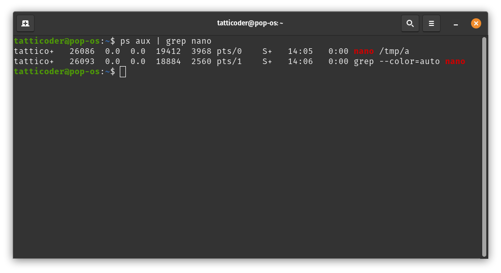The height and width of the screenshot is (273, 501).
Task: Click PID 26093 in process list
Action: 82,62
